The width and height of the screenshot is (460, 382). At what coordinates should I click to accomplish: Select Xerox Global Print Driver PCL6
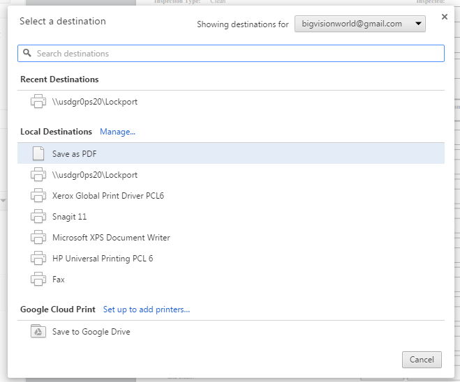point(108,196)
